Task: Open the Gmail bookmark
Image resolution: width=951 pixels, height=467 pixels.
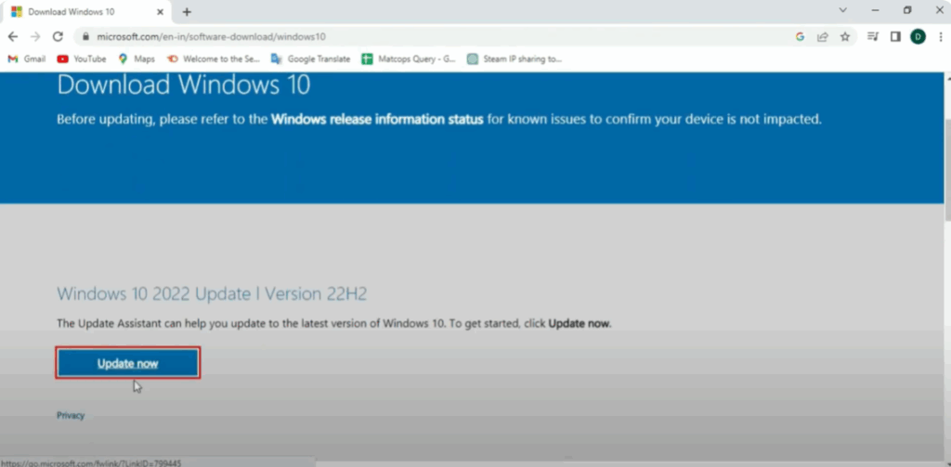Action: pos(27,58)
